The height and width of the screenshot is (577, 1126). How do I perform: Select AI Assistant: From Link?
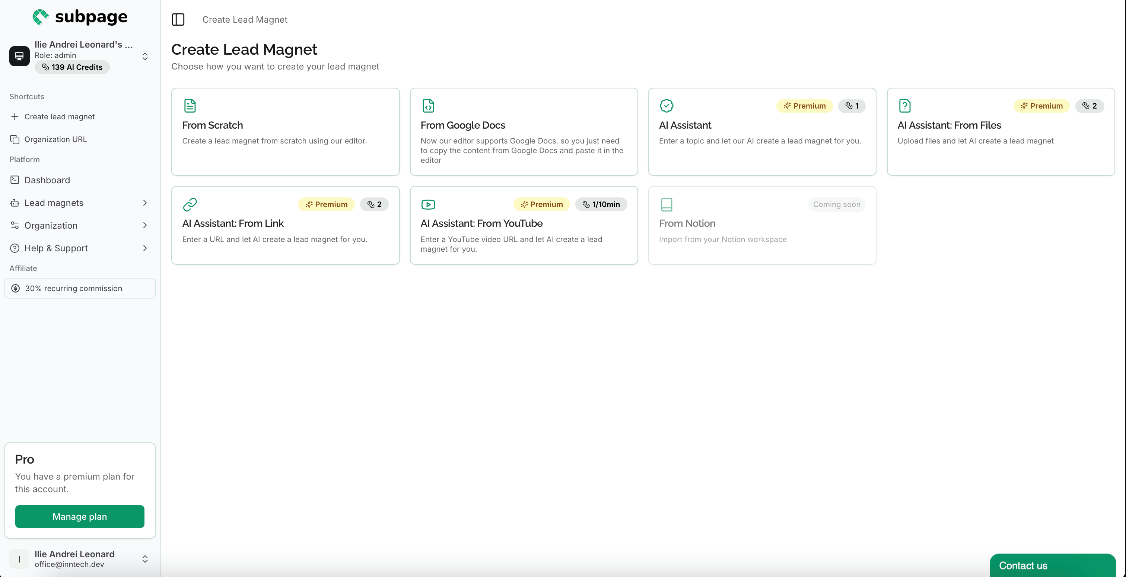click(x=233, y=223)
